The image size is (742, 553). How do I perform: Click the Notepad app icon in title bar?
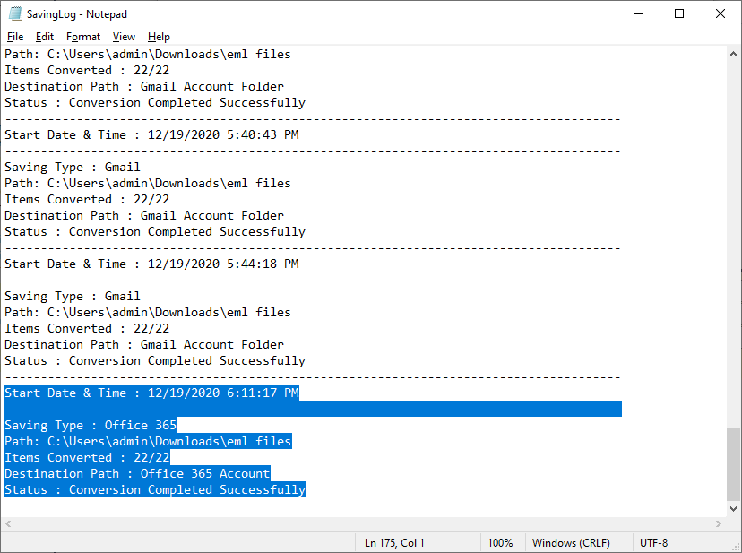[x=15, y=14]
